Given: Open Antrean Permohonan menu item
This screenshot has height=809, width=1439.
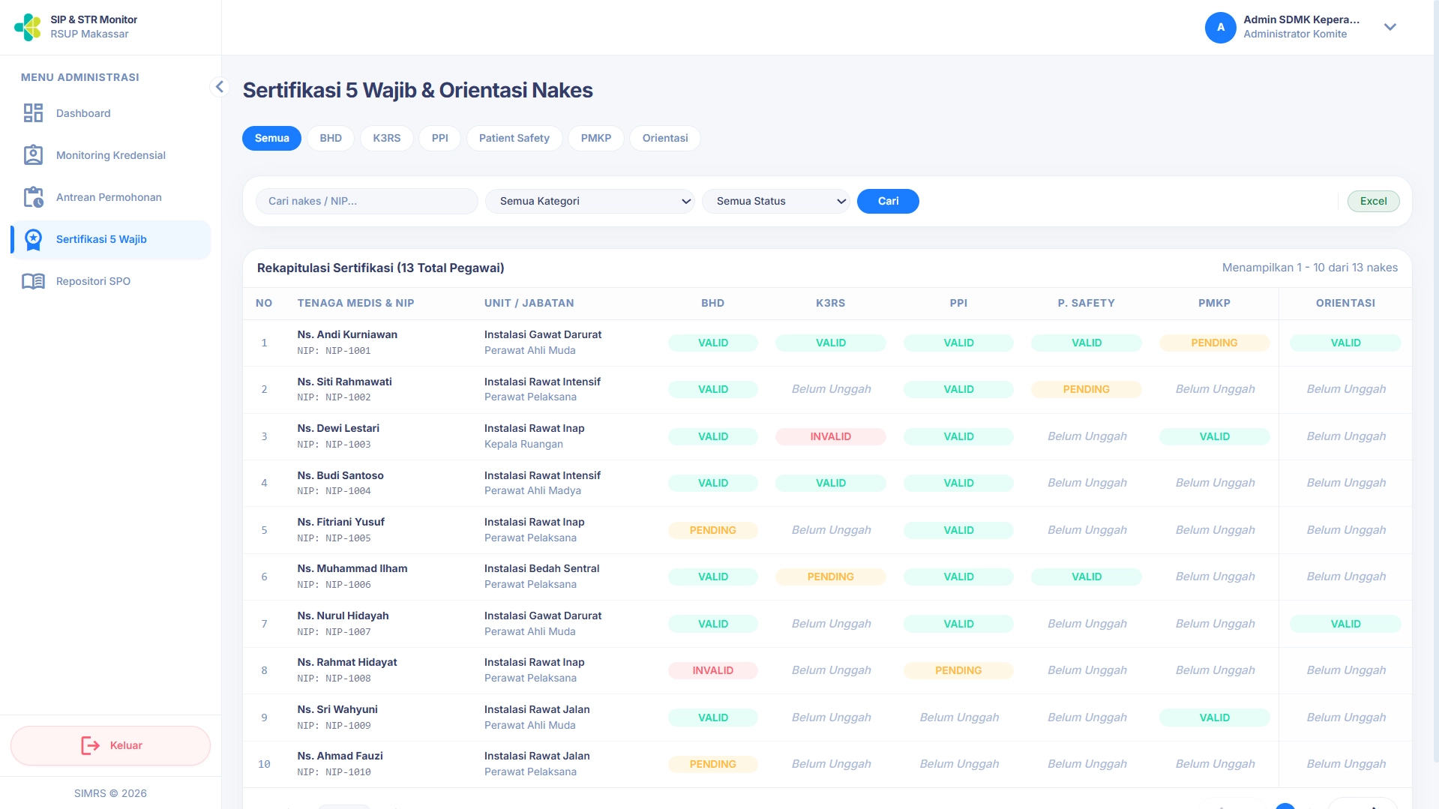Looking at the screenshot, I should (x=111, y=197).
